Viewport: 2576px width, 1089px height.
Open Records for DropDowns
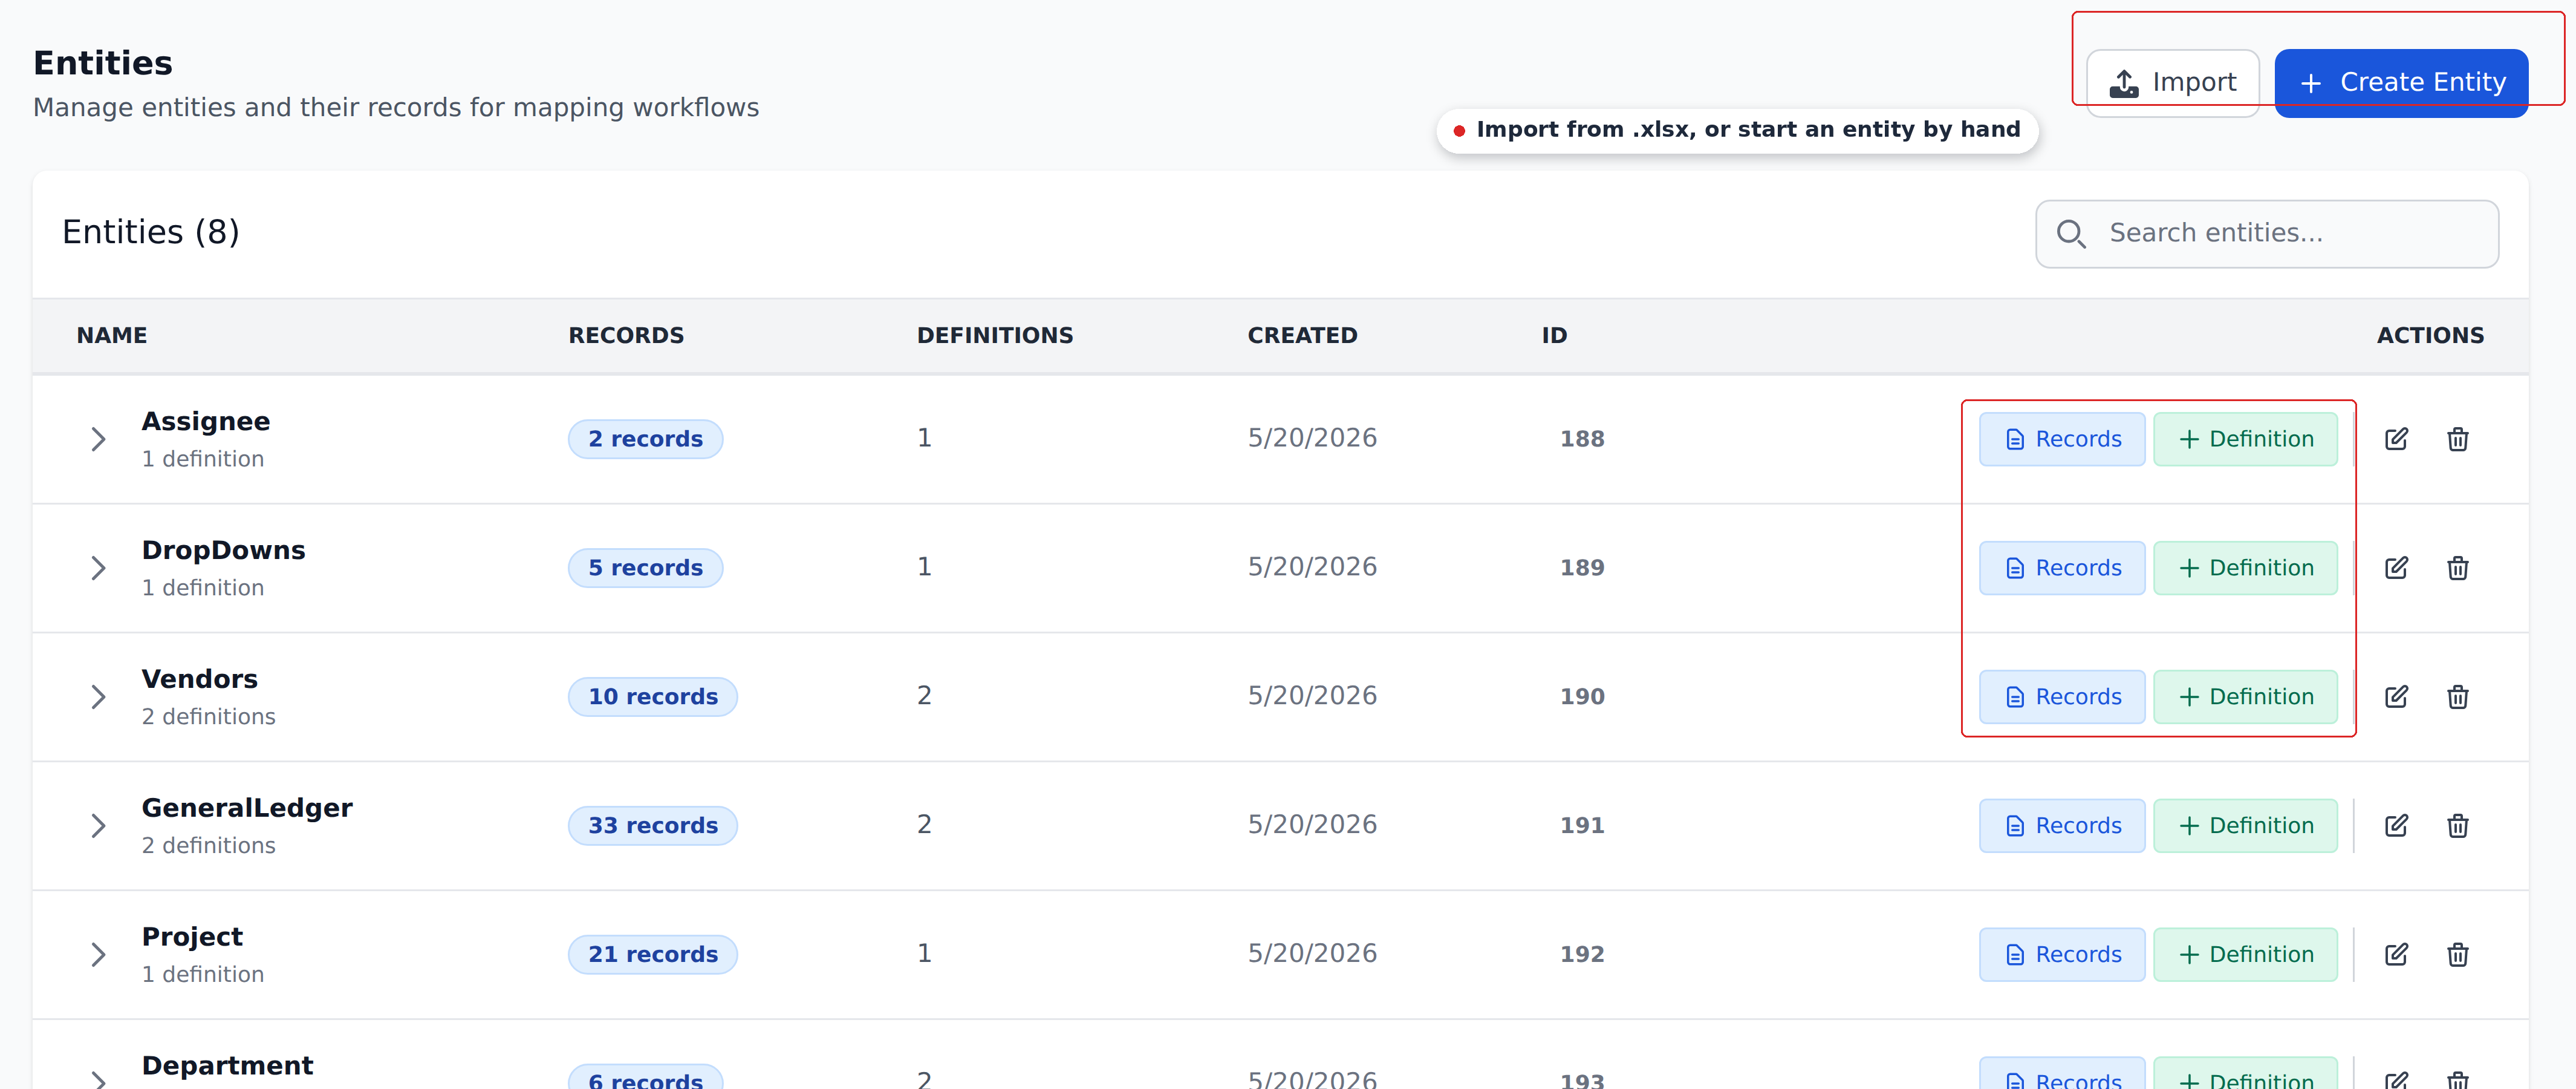2062,567
